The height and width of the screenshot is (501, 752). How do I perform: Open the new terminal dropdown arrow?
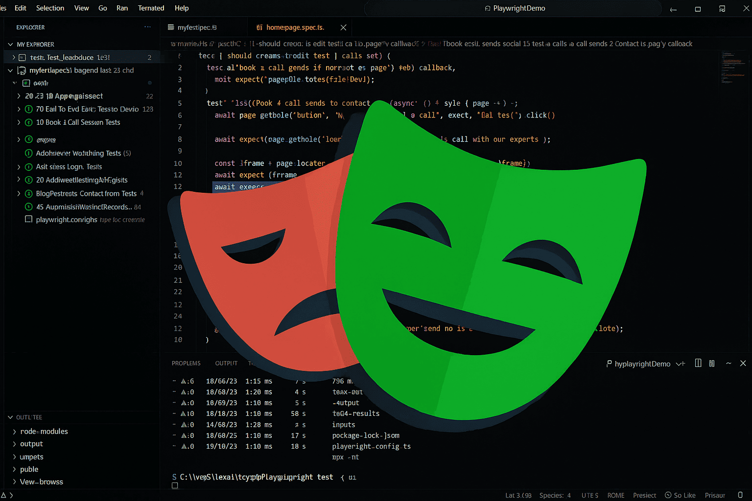[x=681, y=364]
